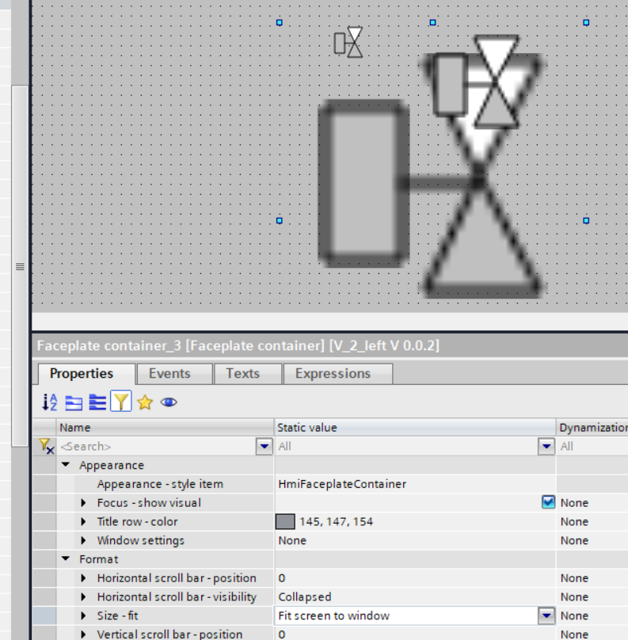Open the Size - fit value dropdown
Screen dimensions: 628x640
[x=546, y=615]
